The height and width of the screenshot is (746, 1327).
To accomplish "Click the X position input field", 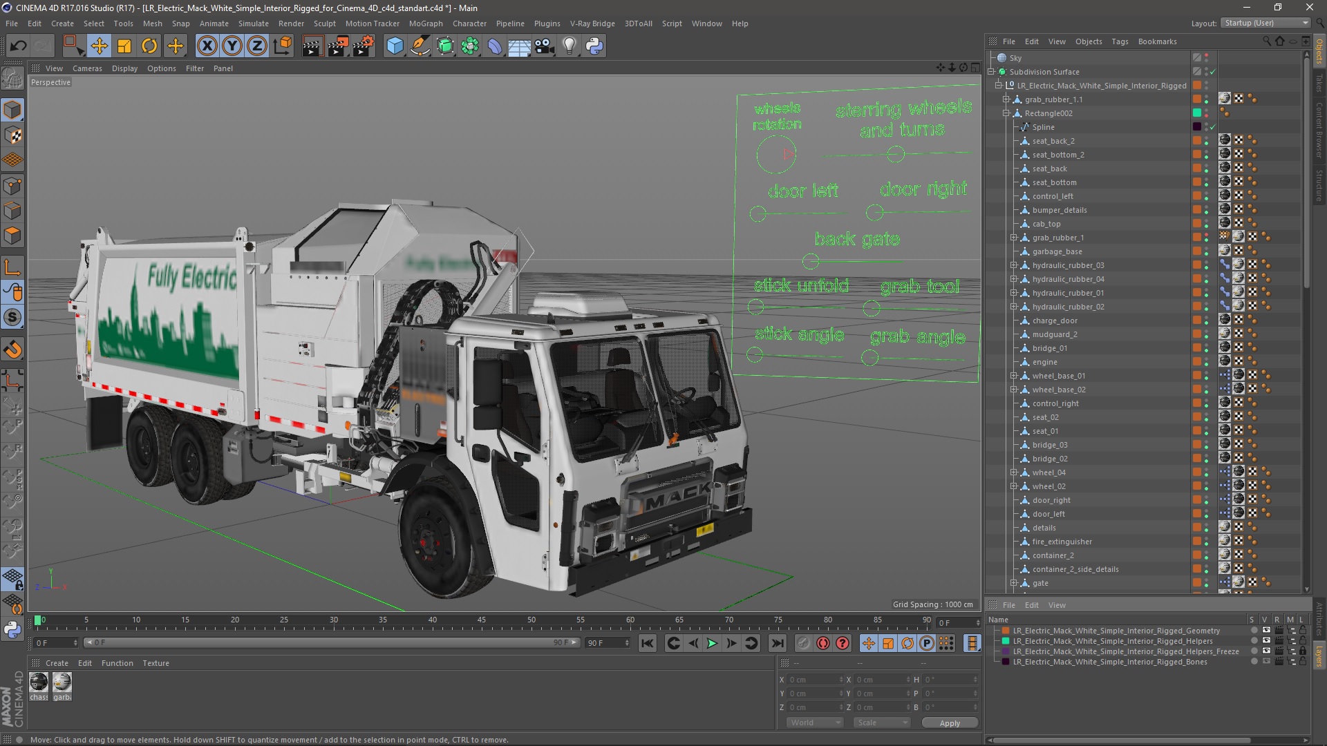I will click(x=816, y=680).
